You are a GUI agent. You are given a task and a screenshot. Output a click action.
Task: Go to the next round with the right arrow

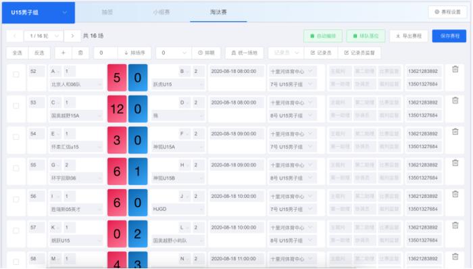(72, 36)
